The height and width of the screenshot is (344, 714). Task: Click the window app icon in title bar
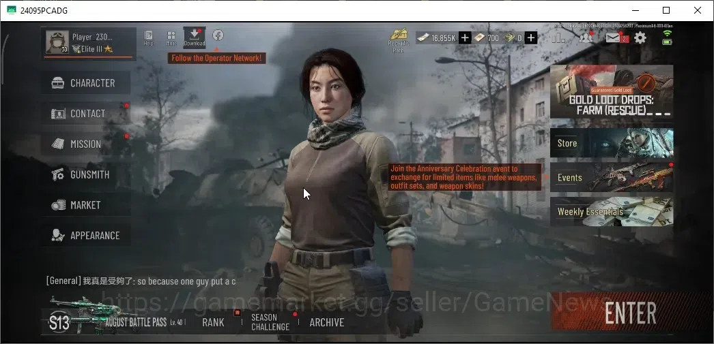pyautogui.click(x=12, y=10)
